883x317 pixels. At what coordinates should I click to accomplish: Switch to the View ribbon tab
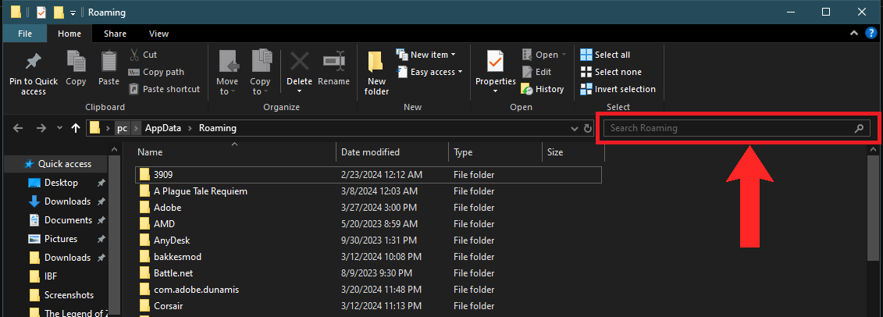click(x=158, y=34)
